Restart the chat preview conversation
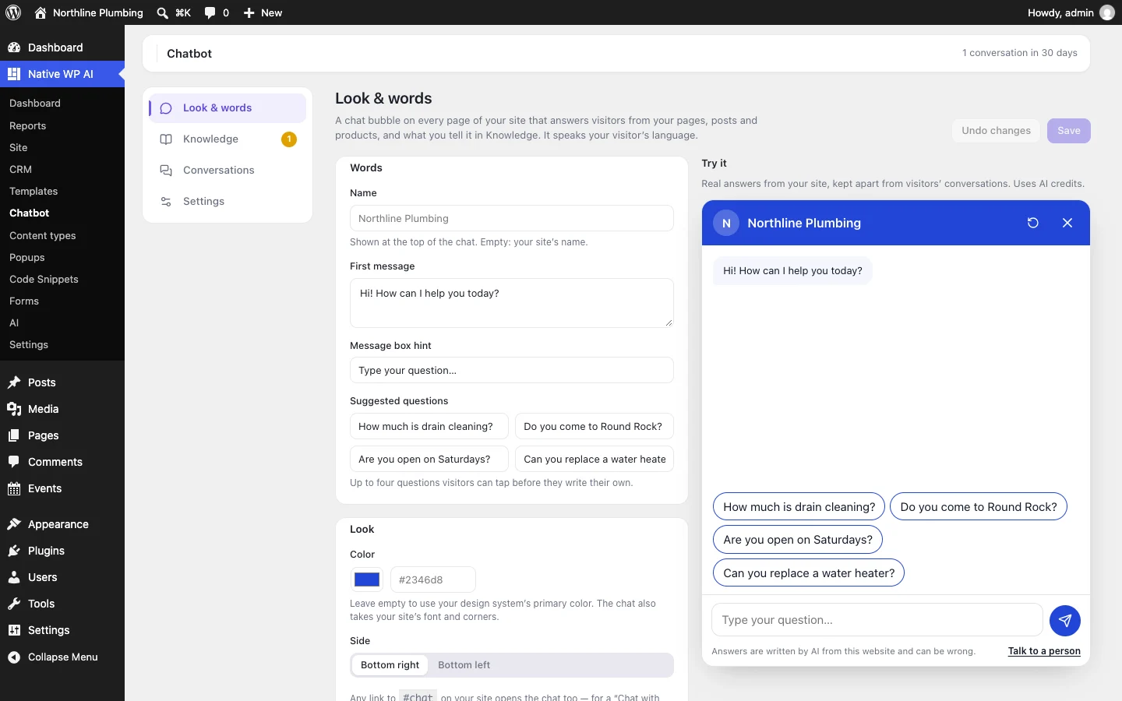This screenshot has width=1122, height=701. click(1033, 223)
